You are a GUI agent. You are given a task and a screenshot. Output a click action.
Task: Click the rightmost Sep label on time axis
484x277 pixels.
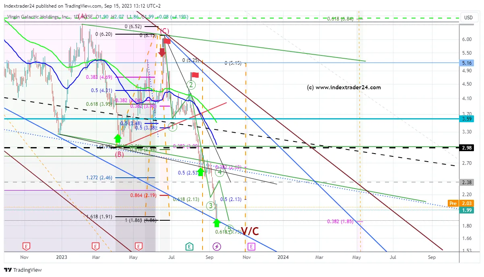coord(432,256)
